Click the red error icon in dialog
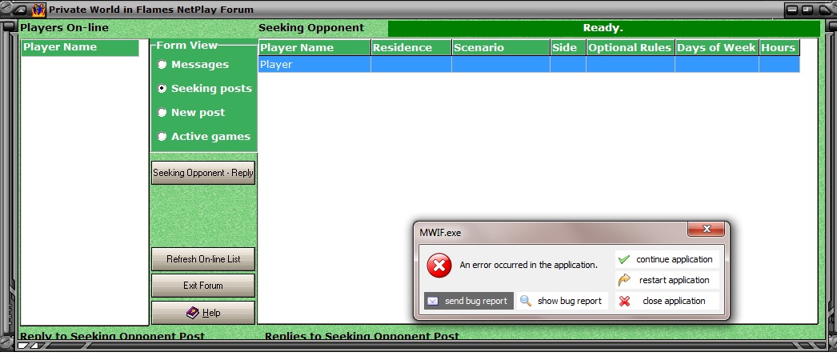The width and height of the screenshot is (837, 356). [439, 266]
